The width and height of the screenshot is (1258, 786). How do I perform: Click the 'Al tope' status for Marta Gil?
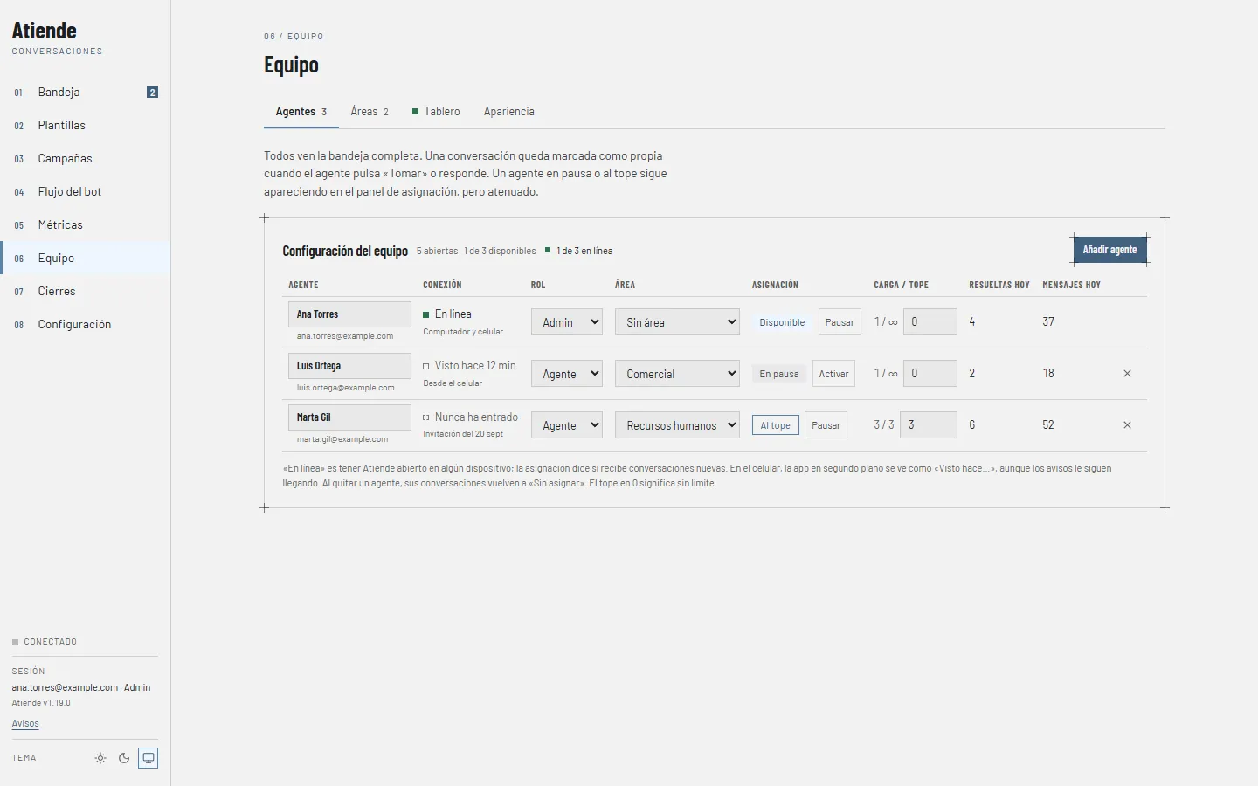[x=776, y=425]
